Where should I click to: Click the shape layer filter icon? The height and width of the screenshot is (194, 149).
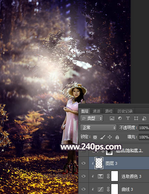click(136, 118)
